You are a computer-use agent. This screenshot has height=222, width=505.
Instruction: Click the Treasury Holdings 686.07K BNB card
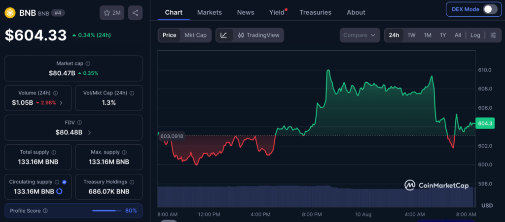(109, 187)
